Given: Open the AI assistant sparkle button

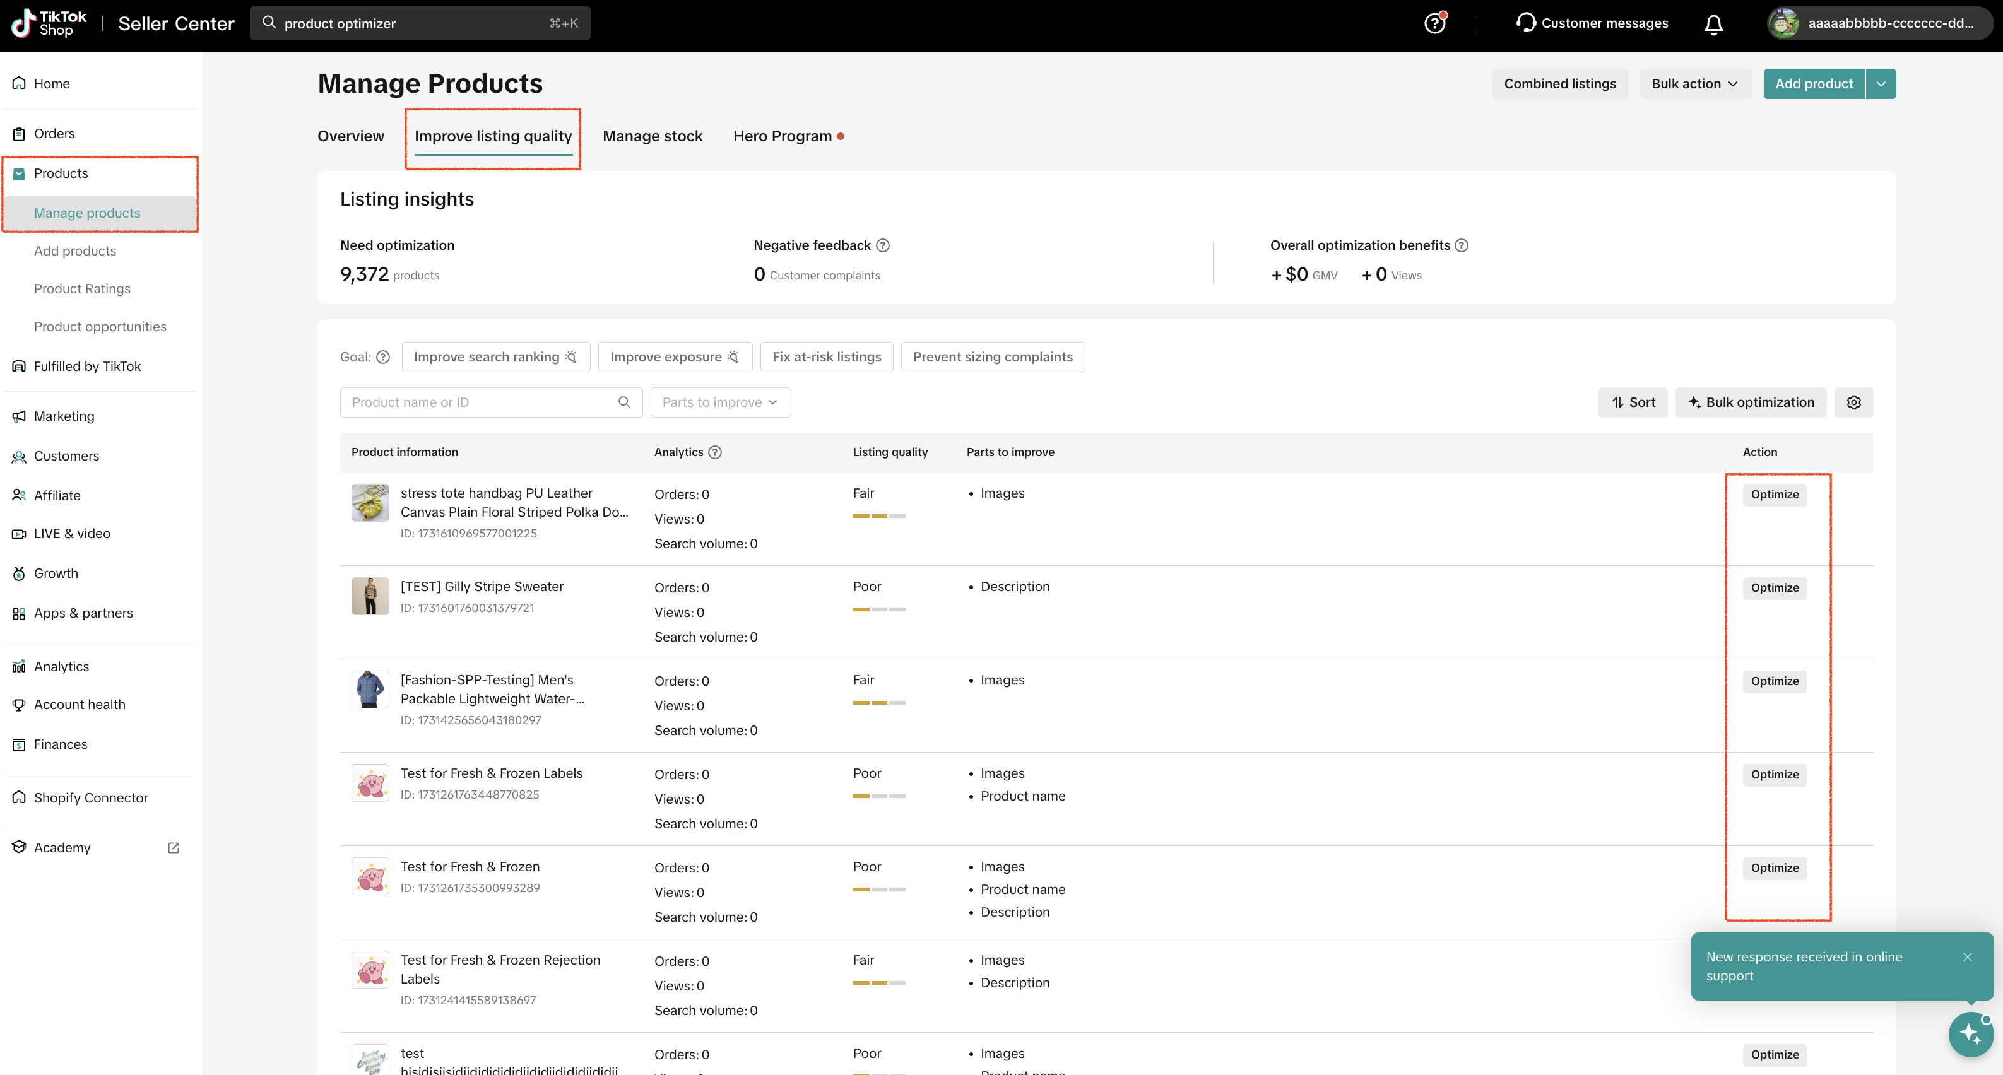Looking at the screenshot, I should coord(1970,1034).
